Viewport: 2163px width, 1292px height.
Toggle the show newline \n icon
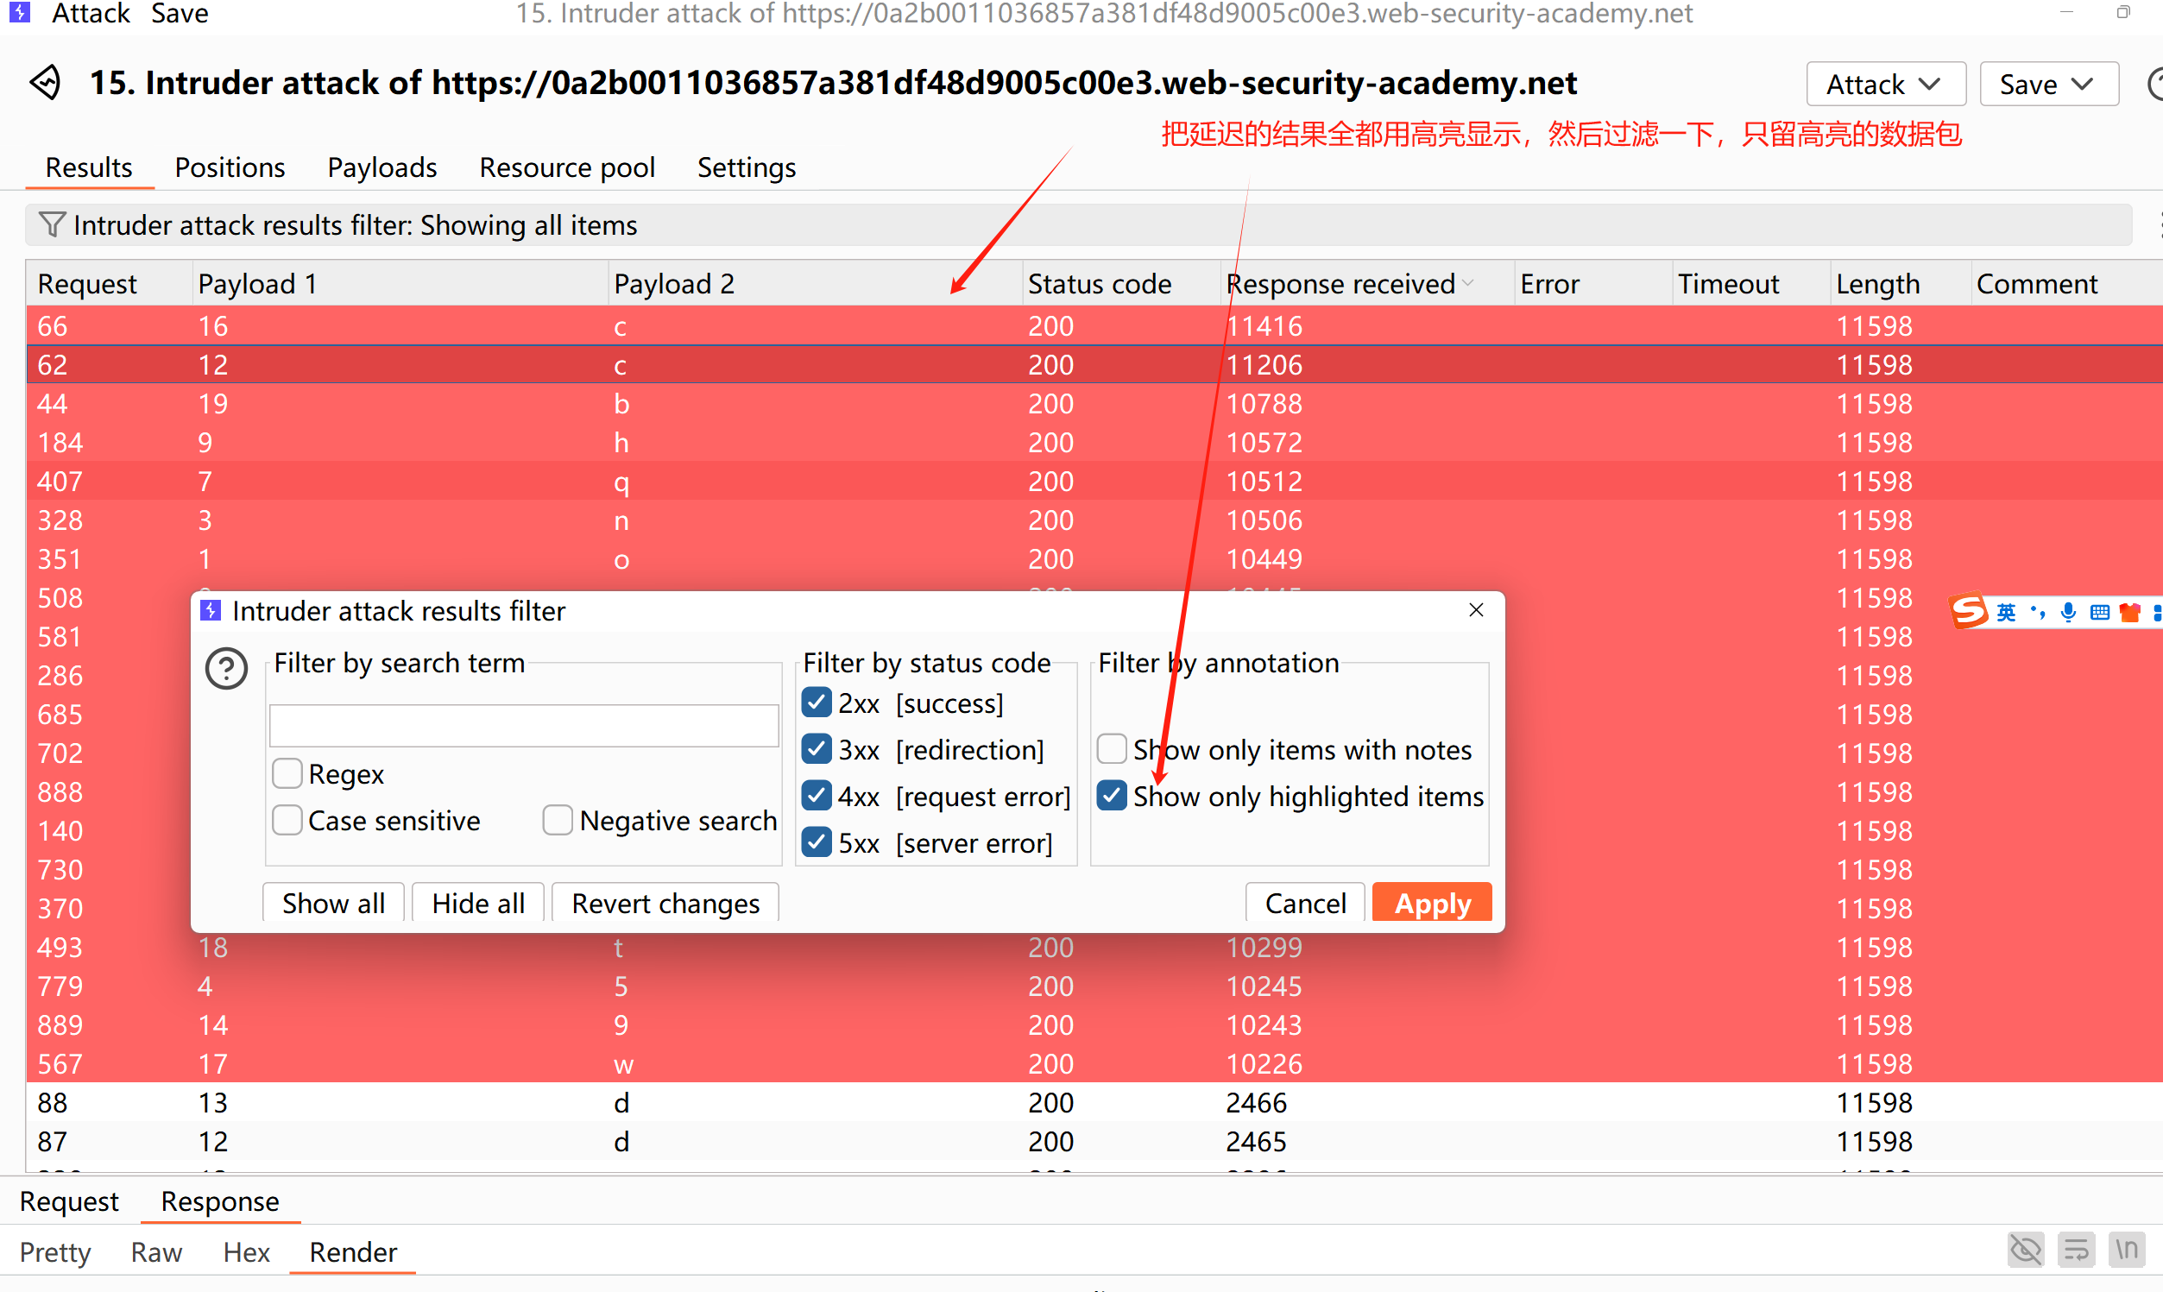pyautogui.click(x=2127, y=1251)
